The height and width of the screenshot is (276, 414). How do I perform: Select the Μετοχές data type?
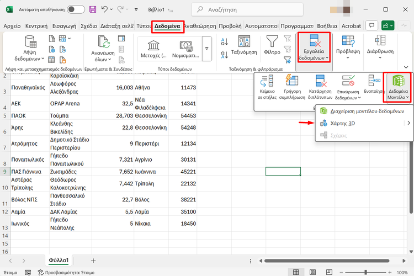153,49
